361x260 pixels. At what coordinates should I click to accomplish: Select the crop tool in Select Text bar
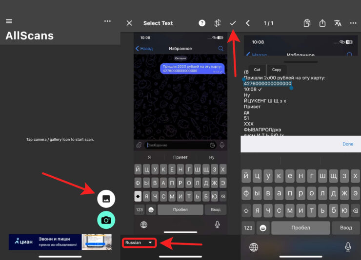[x=218, y=23]
